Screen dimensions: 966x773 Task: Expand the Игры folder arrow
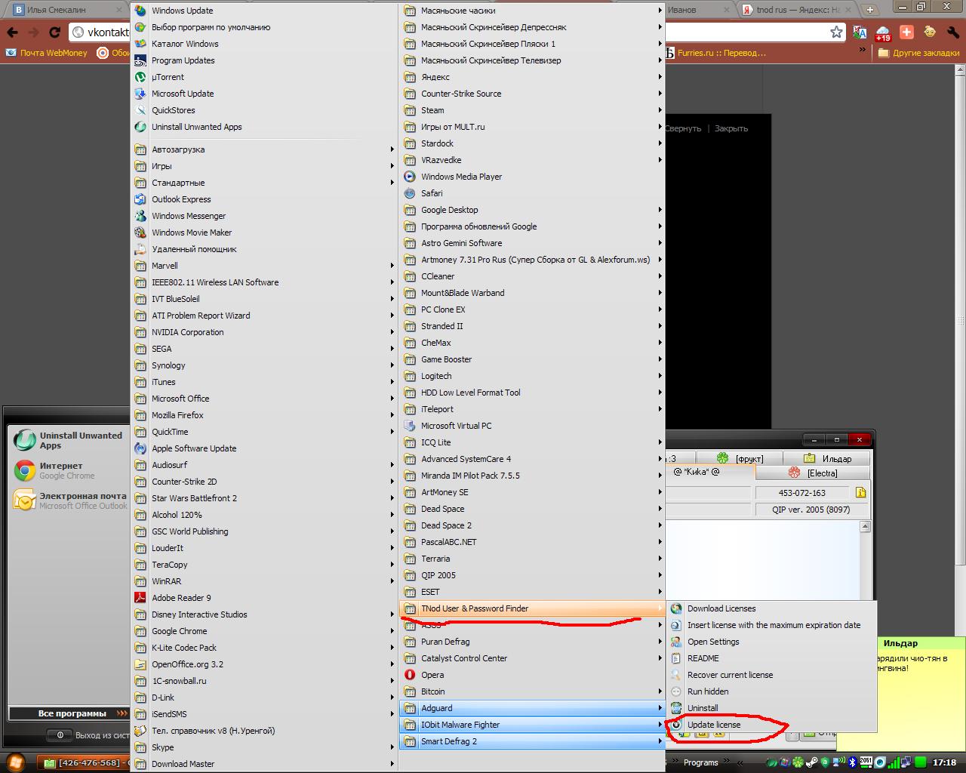392,166
